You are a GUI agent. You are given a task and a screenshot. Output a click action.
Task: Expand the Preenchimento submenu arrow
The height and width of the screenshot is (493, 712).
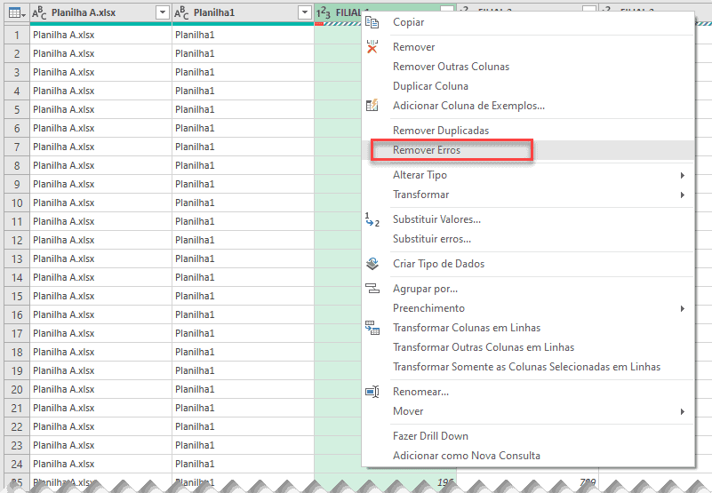pyautogui.click(x=682, y=309)
